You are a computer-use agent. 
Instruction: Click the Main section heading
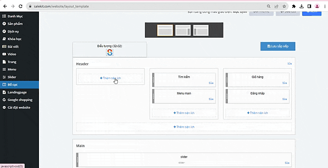tap(80, 146)
